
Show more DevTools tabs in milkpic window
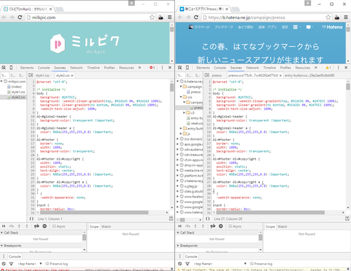(140, 68)
